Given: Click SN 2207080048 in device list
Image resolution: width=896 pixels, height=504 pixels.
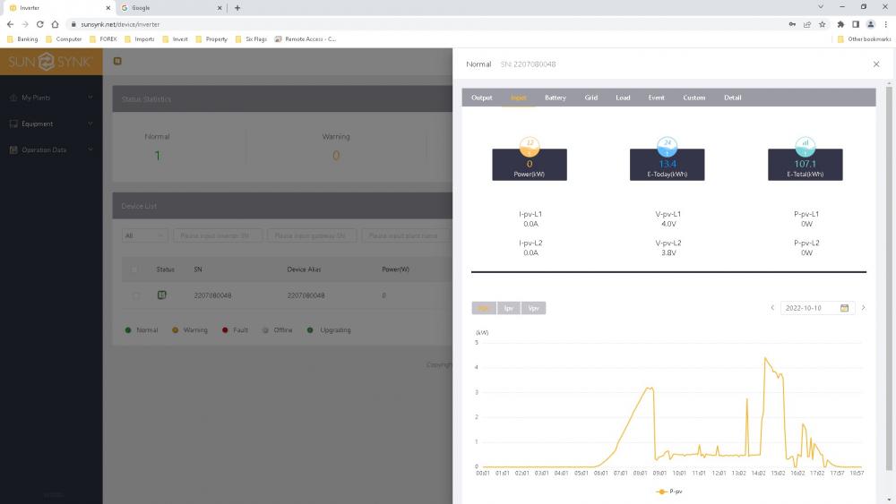Looking at the screenshot, I should [x=212, y=295].
